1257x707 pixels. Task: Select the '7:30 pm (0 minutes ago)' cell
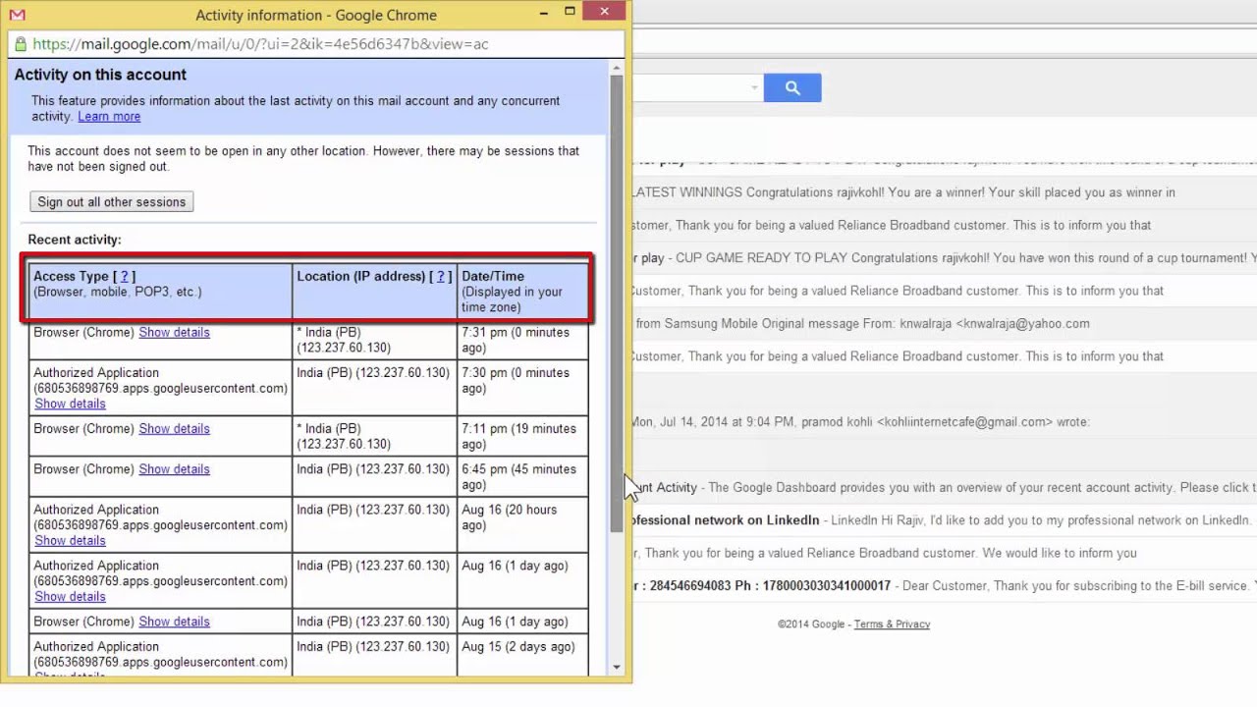(522, 388)
